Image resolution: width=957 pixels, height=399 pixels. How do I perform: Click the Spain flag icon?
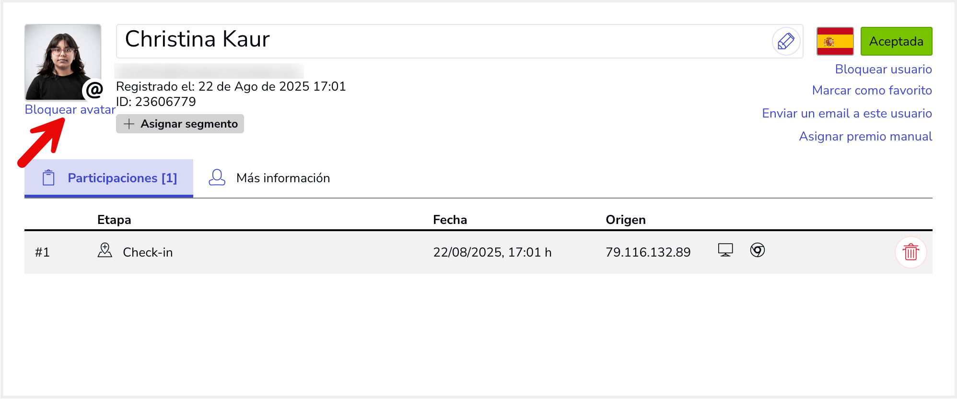pos(835,41)
